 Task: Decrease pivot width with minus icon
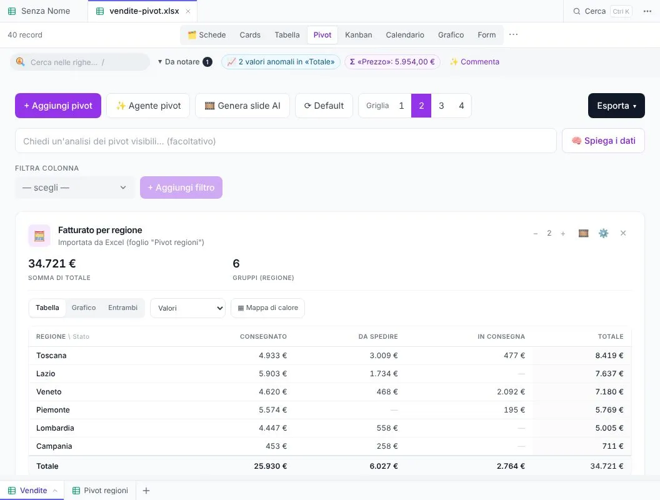coord(536,233)
